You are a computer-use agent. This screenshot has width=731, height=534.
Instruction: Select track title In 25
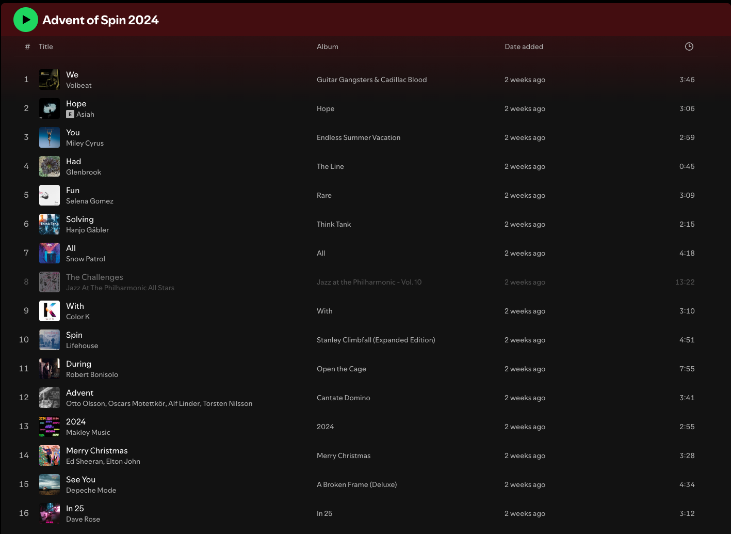[75, 509]
